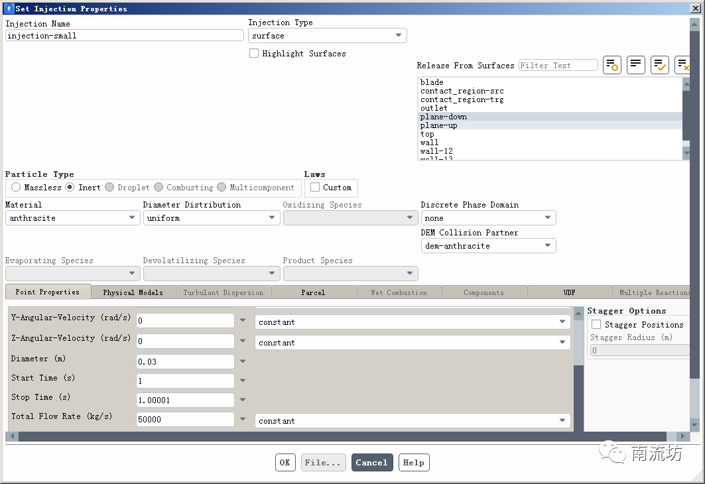The width and height of the screenshot is (705, 484).
Task: Select the Massless particle type
Action: 16,188
